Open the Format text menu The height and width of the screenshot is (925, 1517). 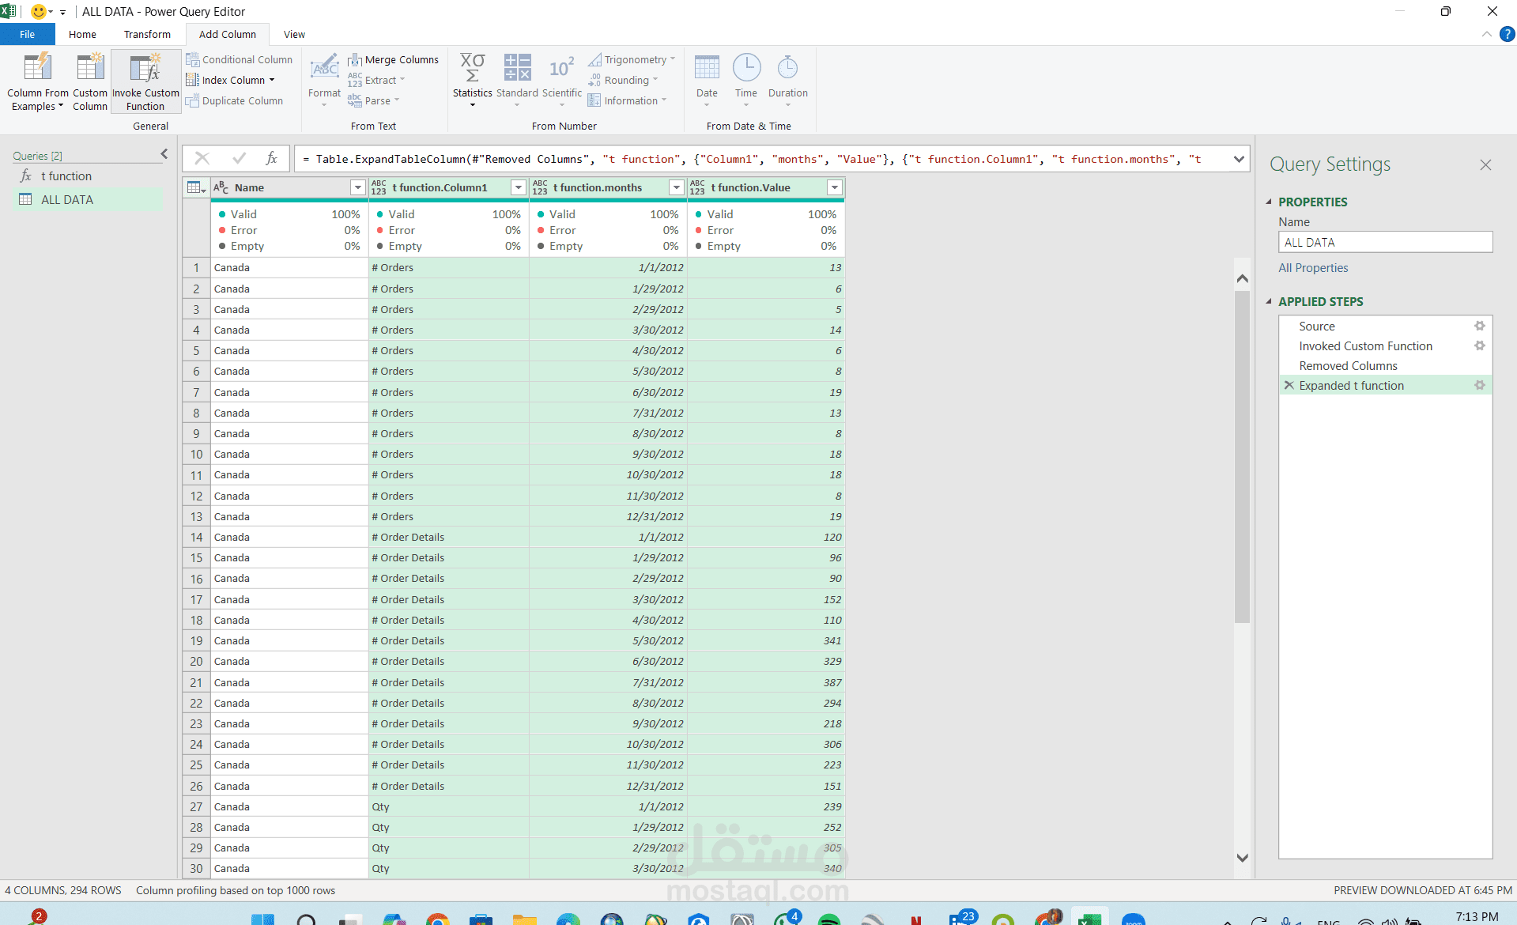(x=324, y=81)
